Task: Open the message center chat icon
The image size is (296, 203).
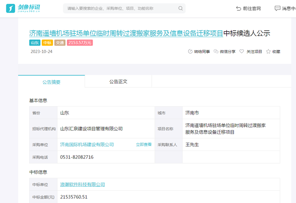Action: [x=277, y=8]
